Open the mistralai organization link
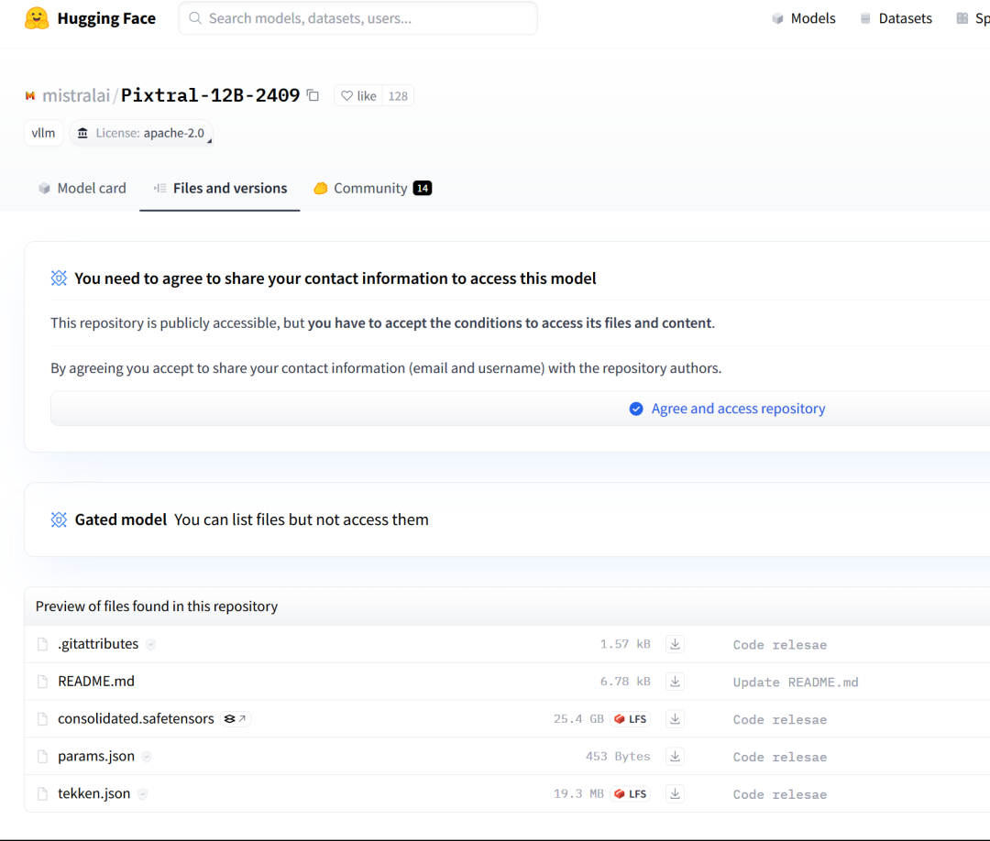990x841 pixels. point(75,95)
